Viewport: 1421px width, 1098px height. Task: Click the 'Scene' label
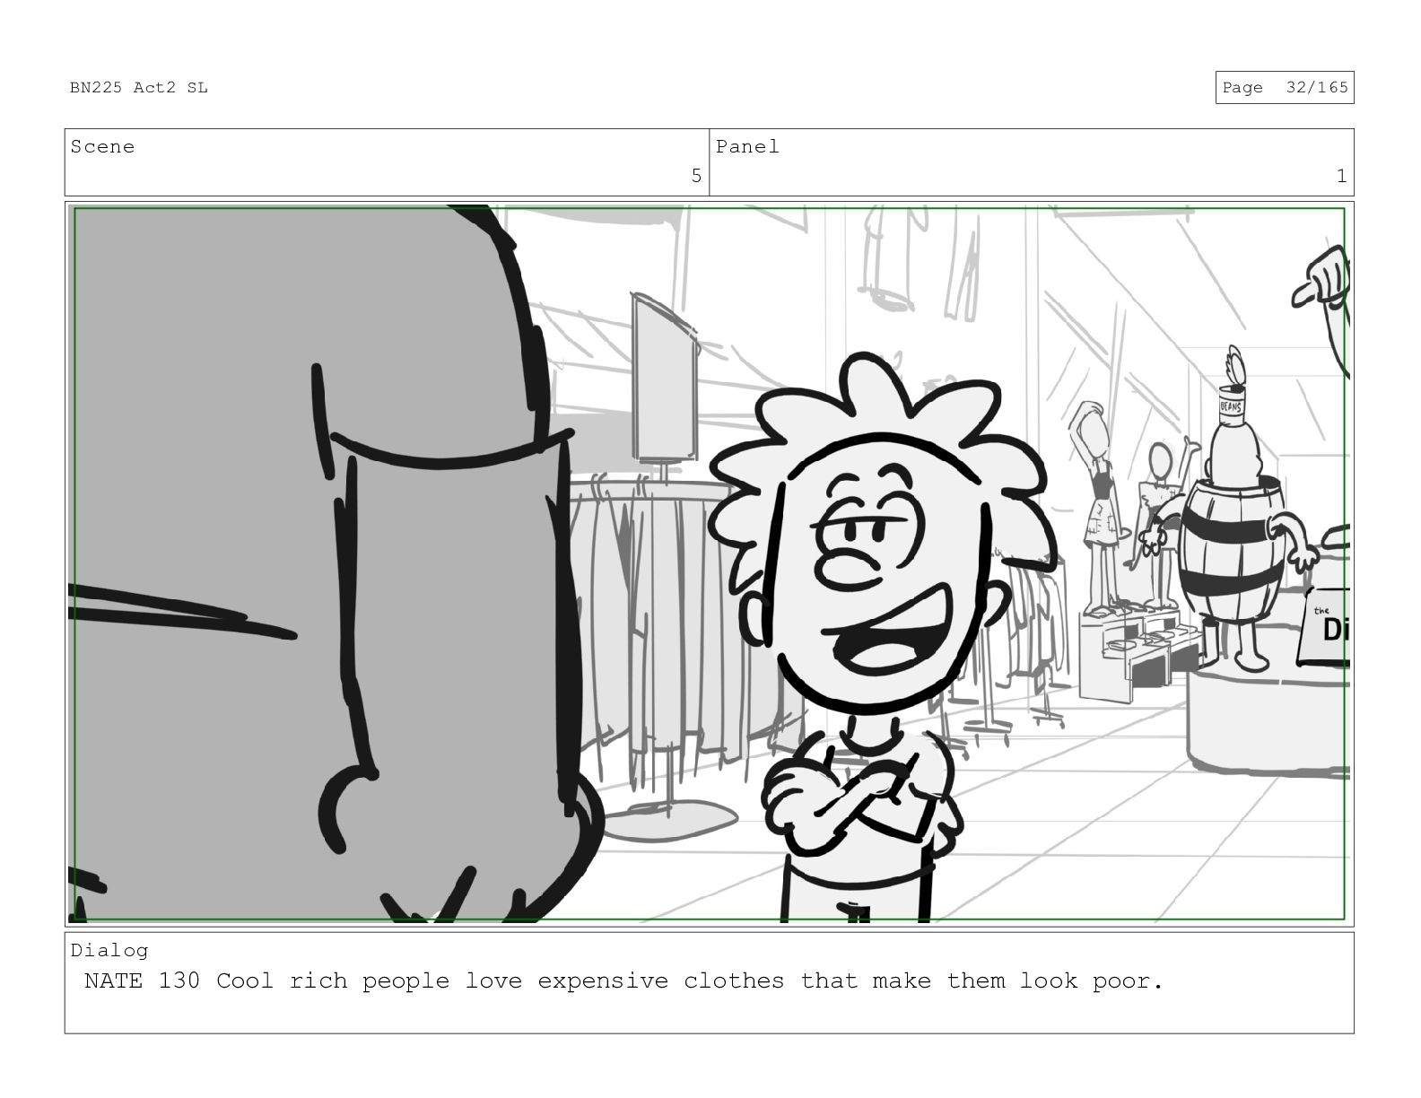pos(102,146)
